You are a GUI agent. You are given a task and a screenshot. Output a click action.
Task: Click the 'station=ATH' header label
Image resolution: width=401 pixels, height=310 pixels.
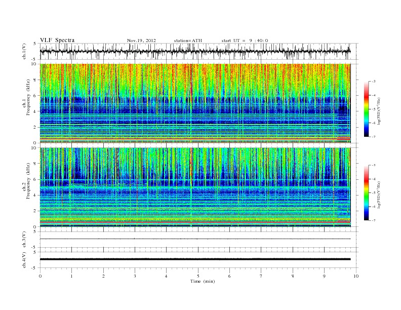[188, 41]
